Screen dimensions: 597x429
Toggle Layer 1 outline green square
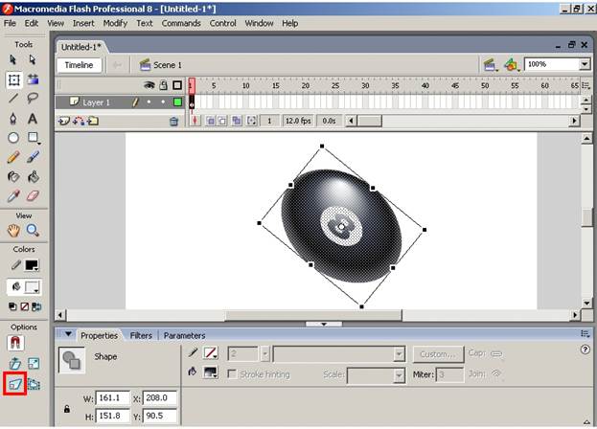(177, 102)
